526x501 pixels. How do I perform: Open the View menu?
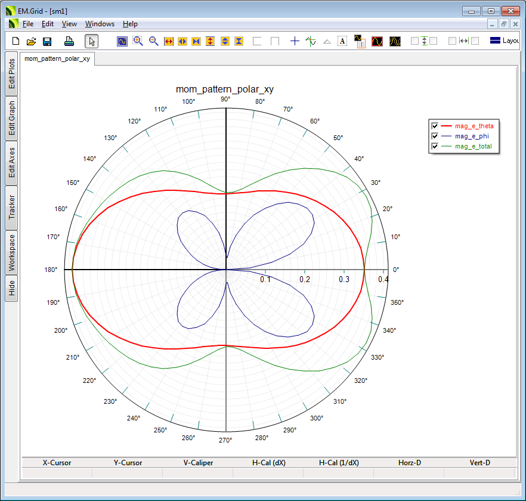point(69,24)
